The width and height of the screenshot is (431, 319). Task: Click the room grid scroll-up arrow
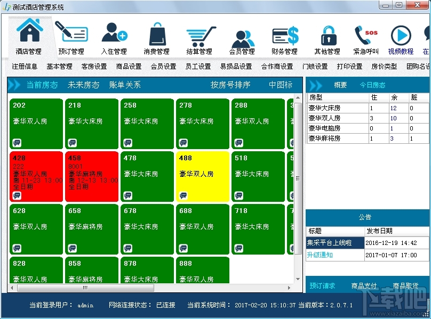pyautogui.click(x=298, y=97)
